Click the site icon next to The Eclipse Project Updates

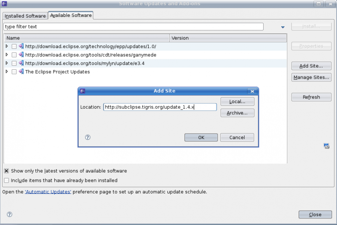(21, 72)
